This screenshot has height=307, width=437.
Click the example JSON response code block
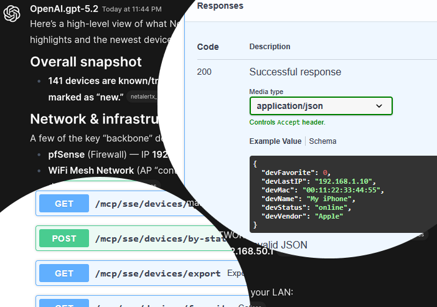click(x=342, y=193)
